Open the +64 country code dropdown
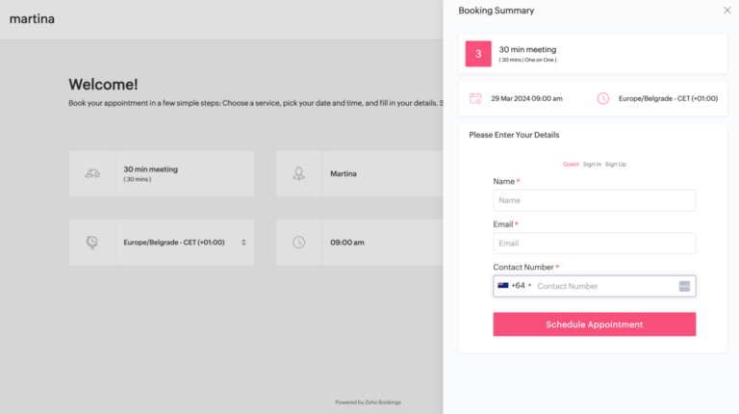Screen dimensions: 739x414 (515, 286)
